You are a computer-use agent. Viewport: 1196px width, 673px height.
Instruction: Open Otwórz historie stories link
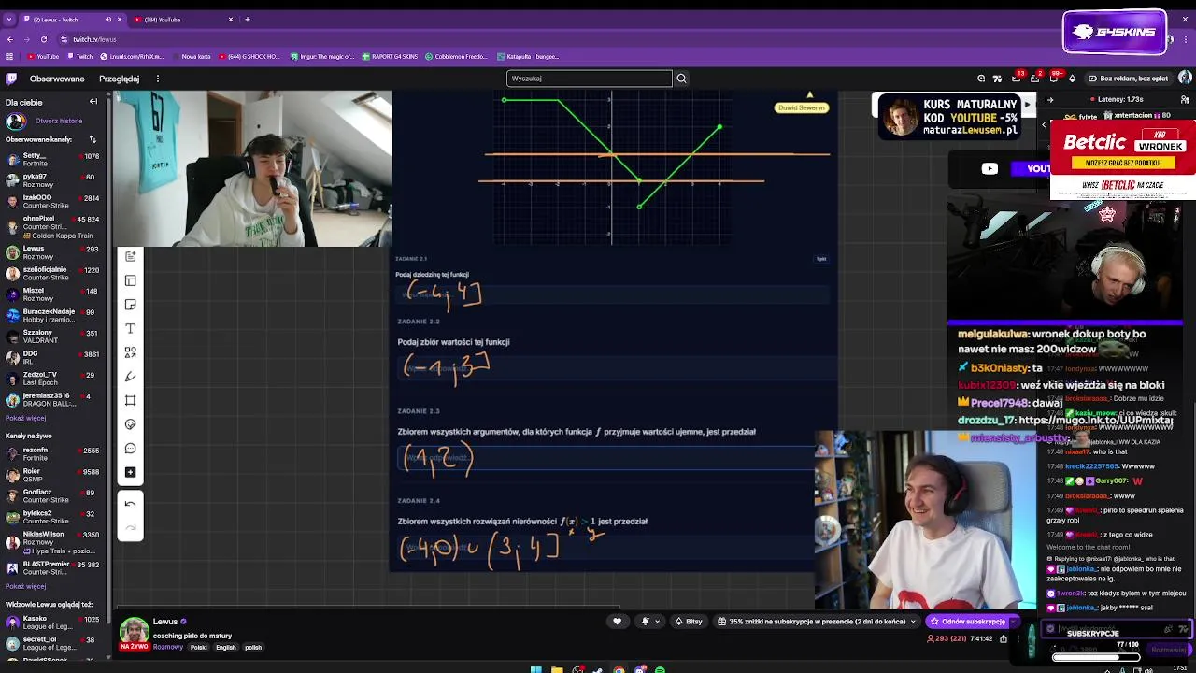[59, 121]
